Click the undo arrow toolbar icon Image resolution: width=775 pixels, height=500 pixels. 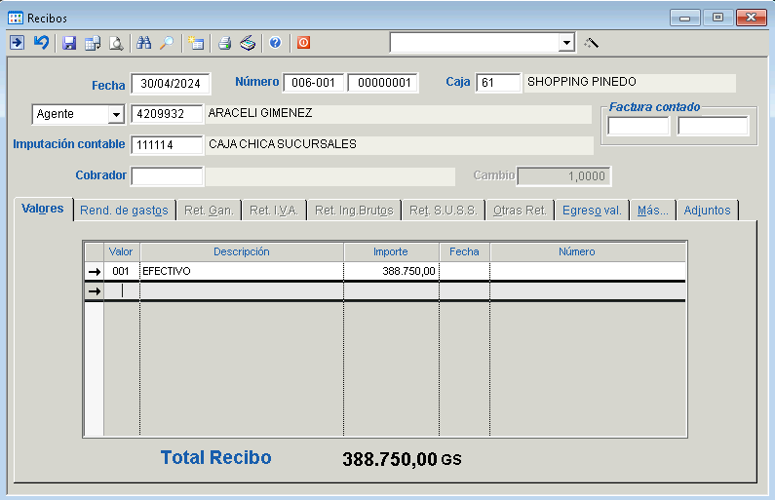(41, 43)
